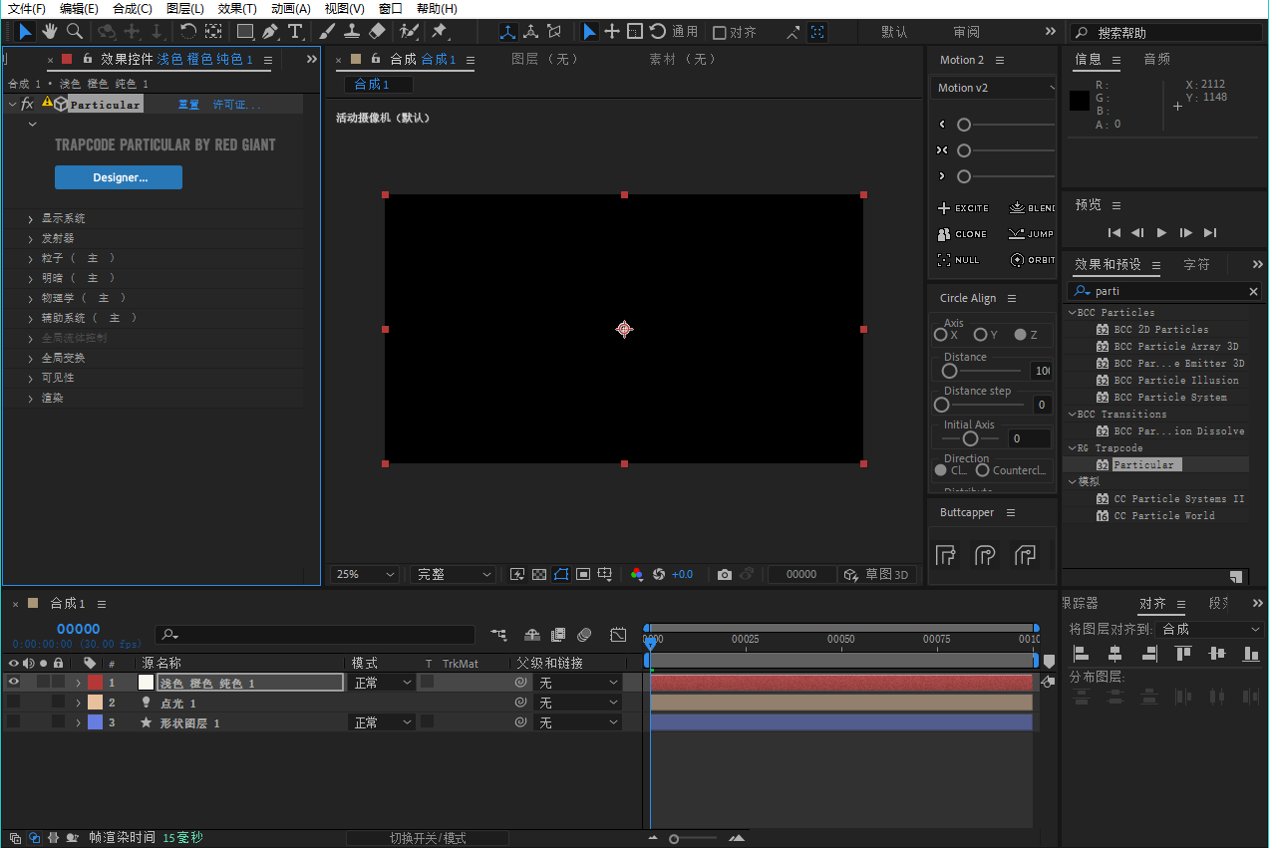The width and height of the screenshot is (1269, 848).
Task: Click the region of interest icon
Action: pyautogui.click(x=583, y=575)
